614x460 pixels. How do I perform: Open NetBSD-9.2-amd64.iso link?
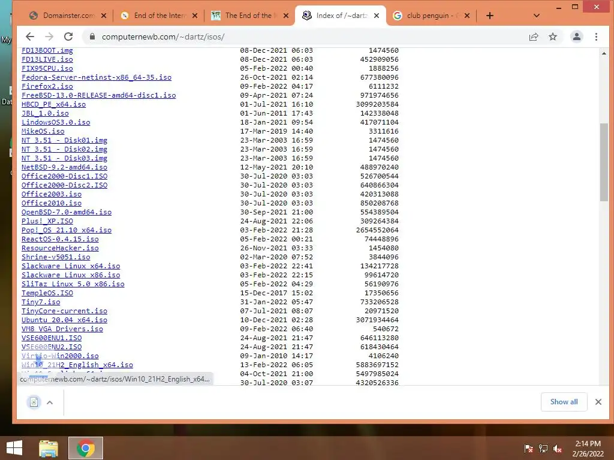pos(64,168)
